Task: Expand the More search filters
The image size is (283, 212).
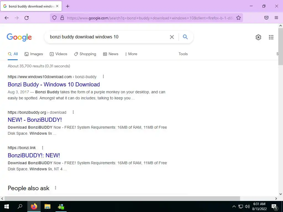Action: 131,54
